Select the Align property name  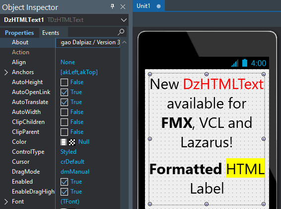[x=19, y=62]
